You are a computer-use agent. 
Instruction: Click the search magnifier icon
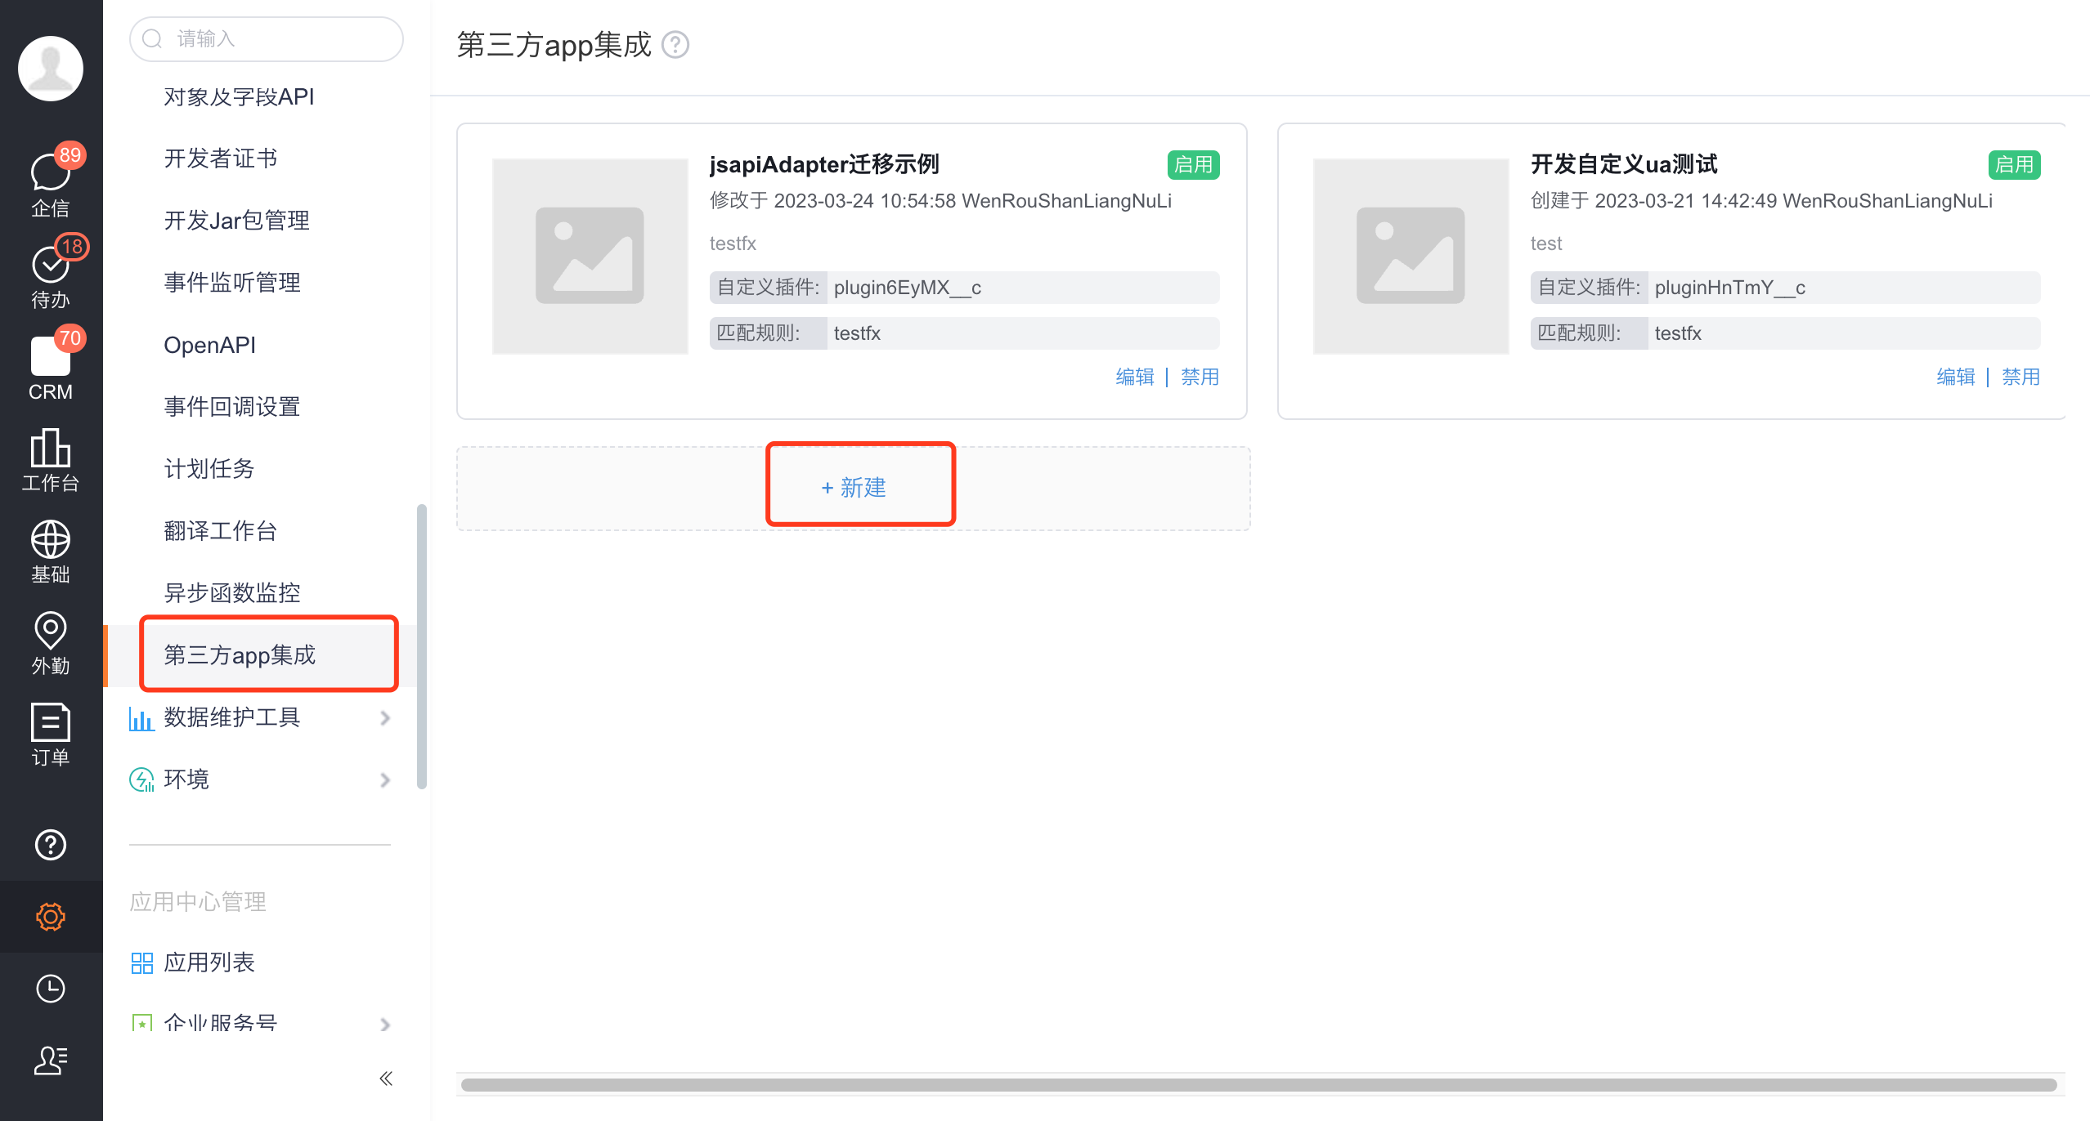(x=152, y=38)
